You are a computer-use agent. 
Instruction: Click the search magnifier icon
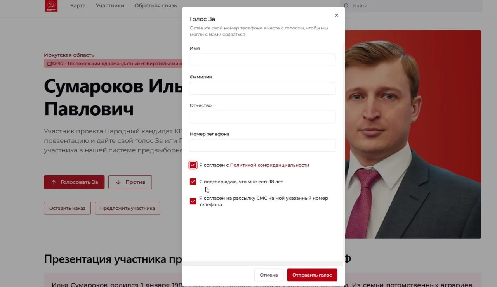pos(346,6)
